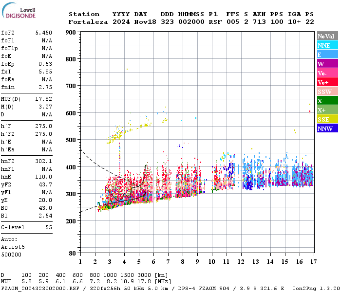Click the MUF 5.8 value for 100 km
Viewport: 341px width, 292px height.
26,281
